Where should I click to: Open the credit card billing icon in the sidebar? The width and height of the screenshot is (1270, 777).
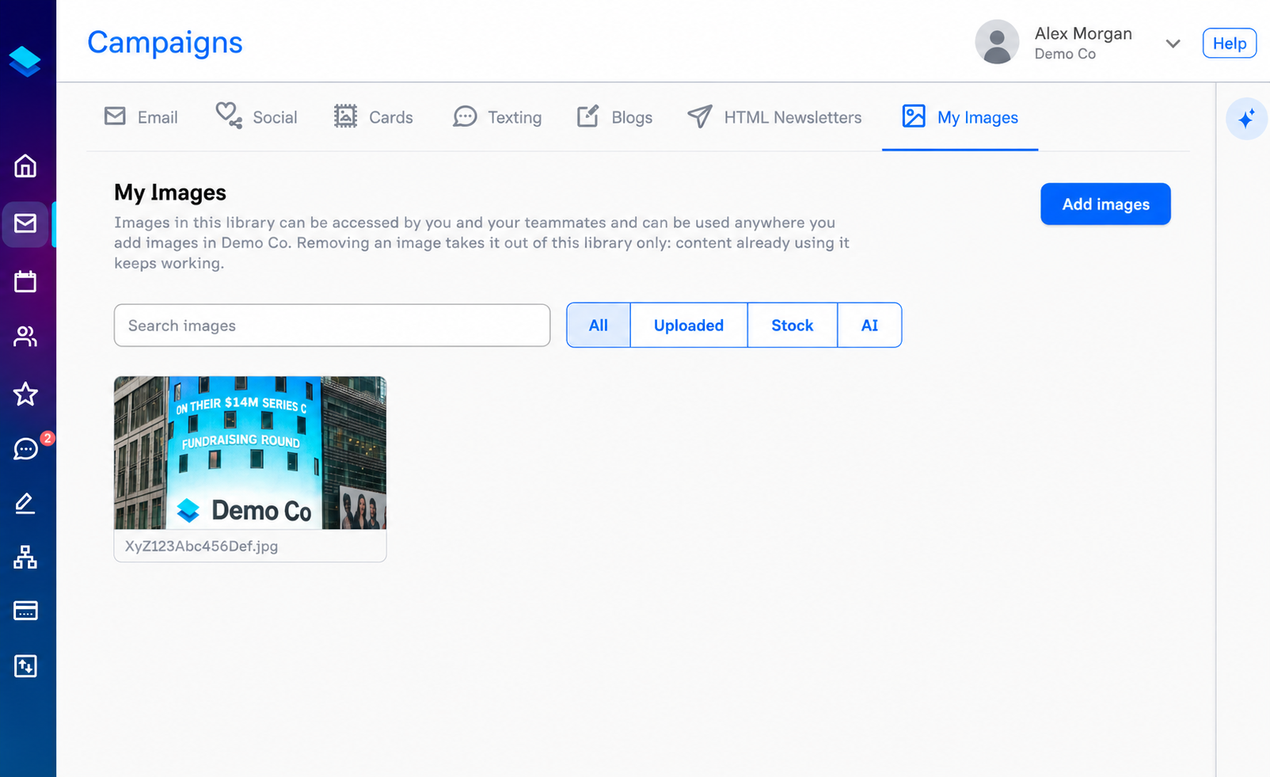[x=25, y=611]
